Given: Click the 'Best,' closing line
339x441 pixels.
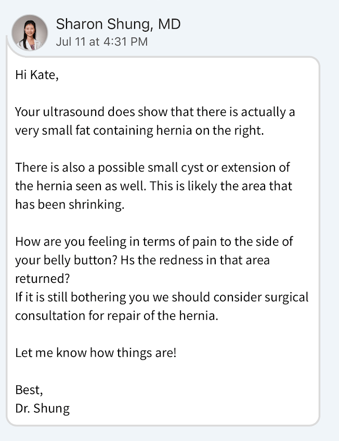Looking at the screenshot, I should (x=29, y=390).
